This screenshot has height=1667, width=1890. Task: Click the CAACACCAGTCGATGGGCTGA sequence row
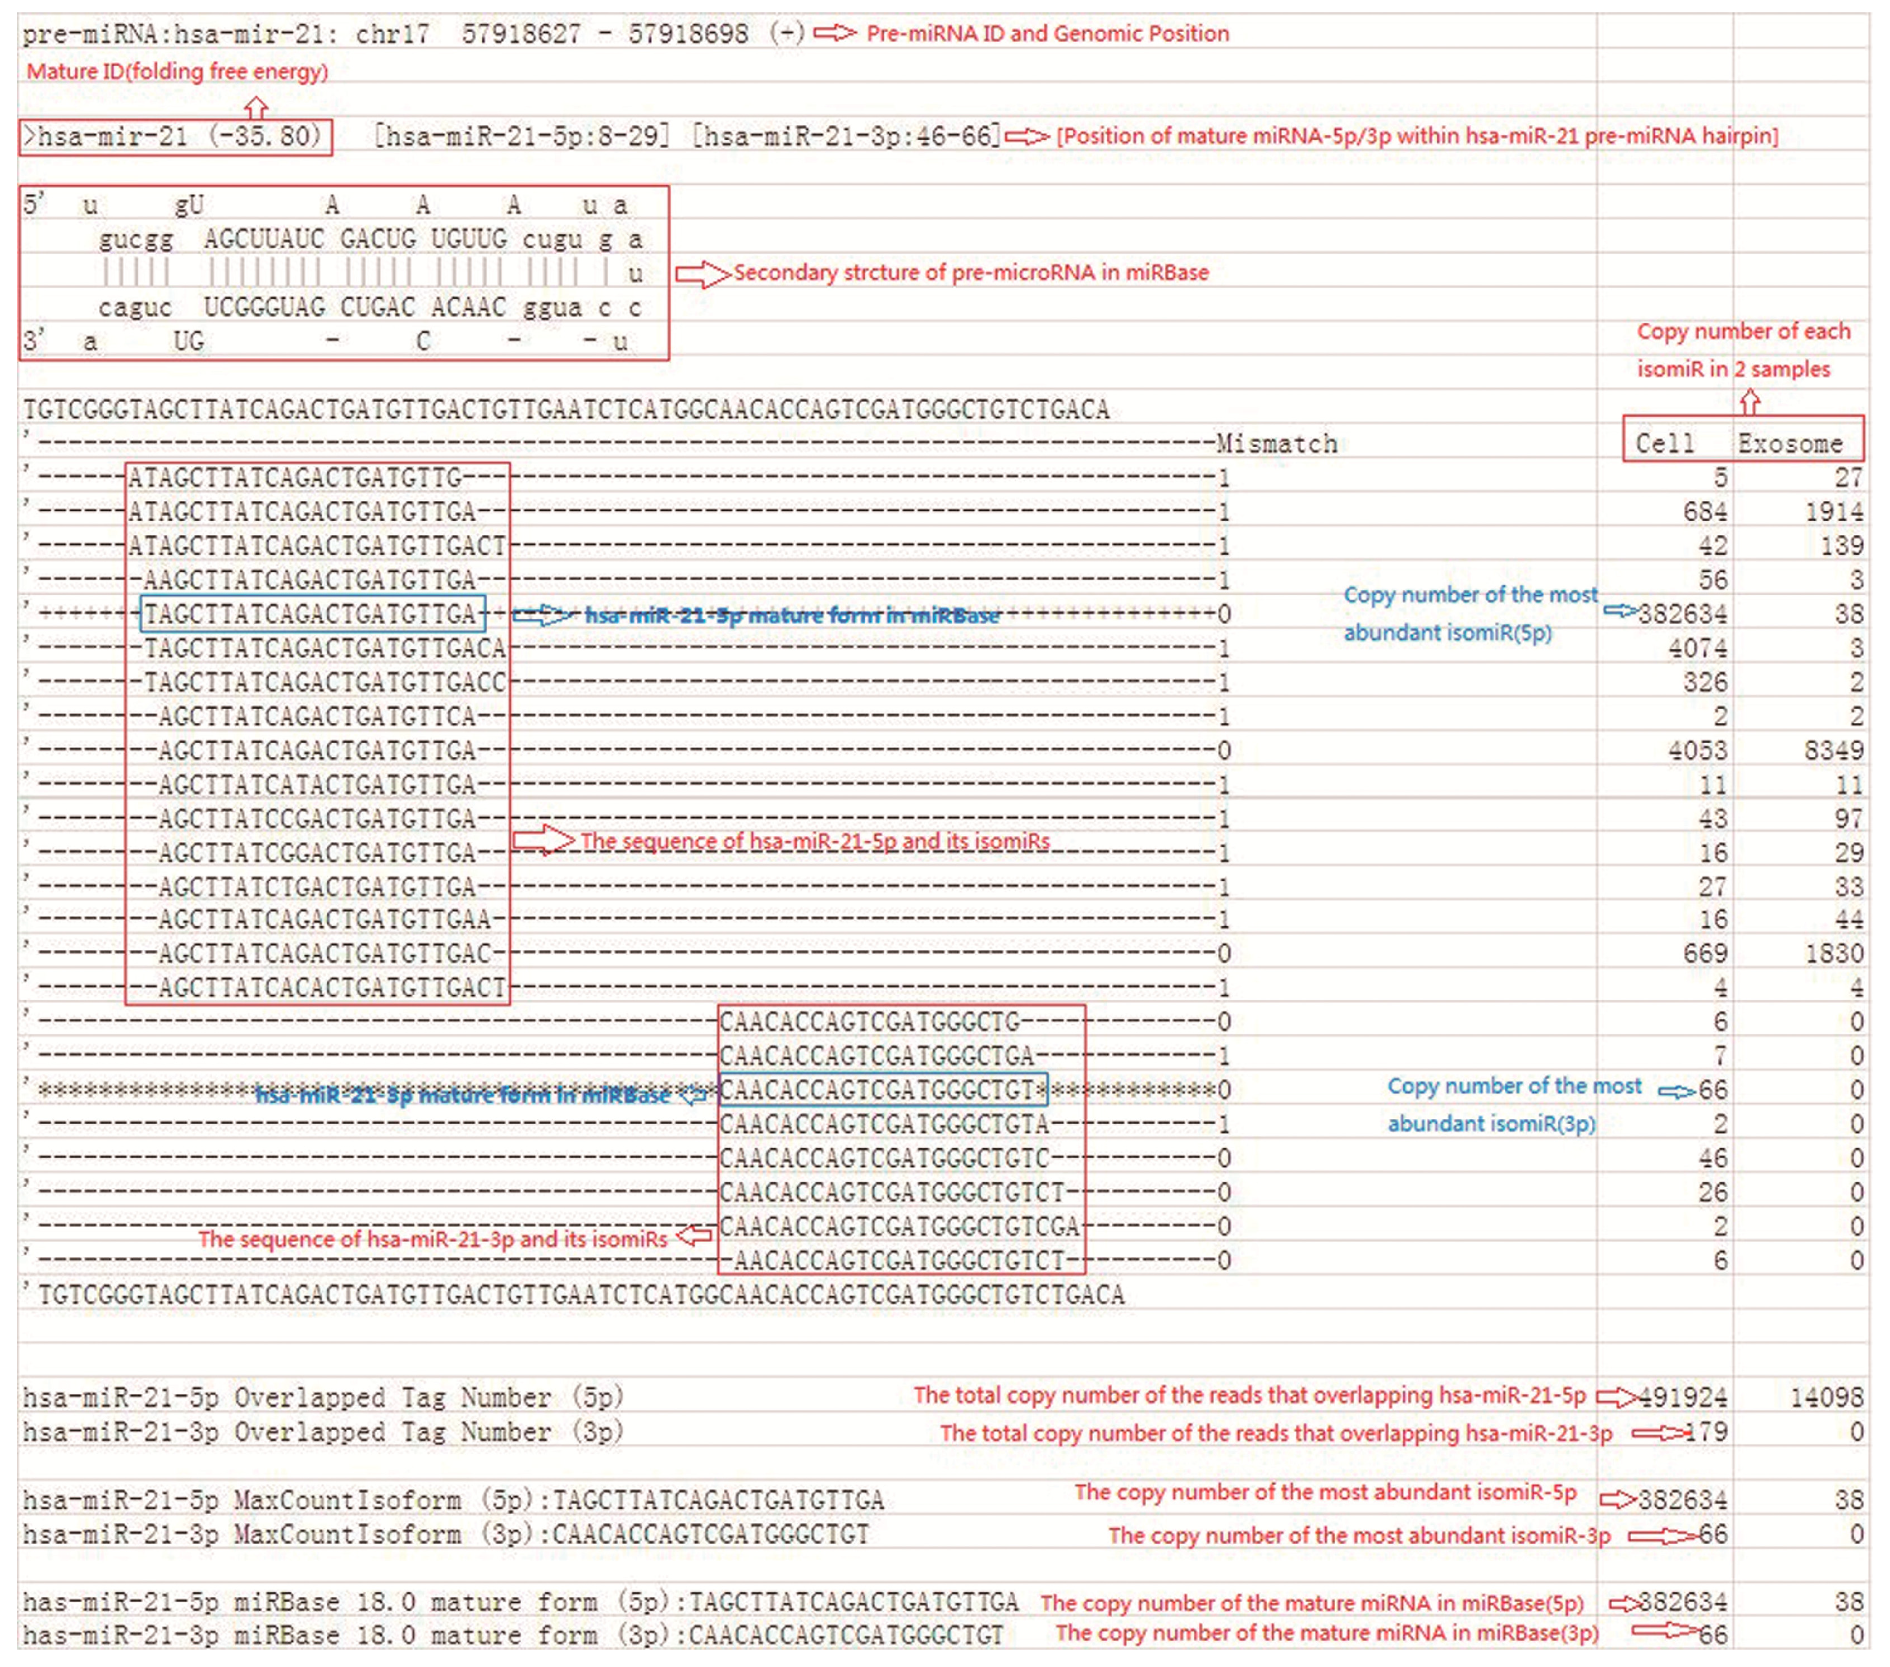(876, 1056)
